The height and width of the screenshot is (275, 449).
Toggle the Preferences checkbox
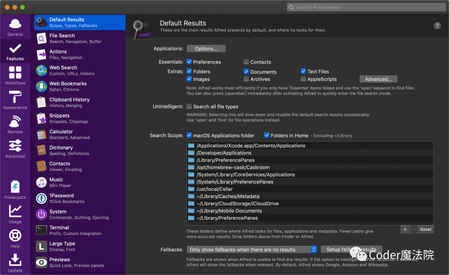click(189, 62)
